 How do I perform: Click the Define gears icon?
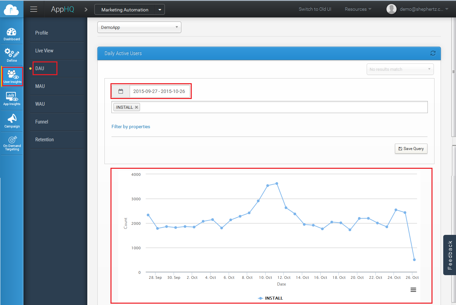click(x=12, y=55)
